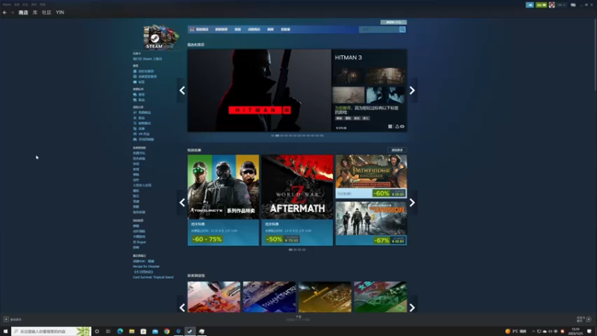Viewport: 597px width, 336px height.
Task: Click the -60 - 75% discount badge
Action: [x=207, y=239]
